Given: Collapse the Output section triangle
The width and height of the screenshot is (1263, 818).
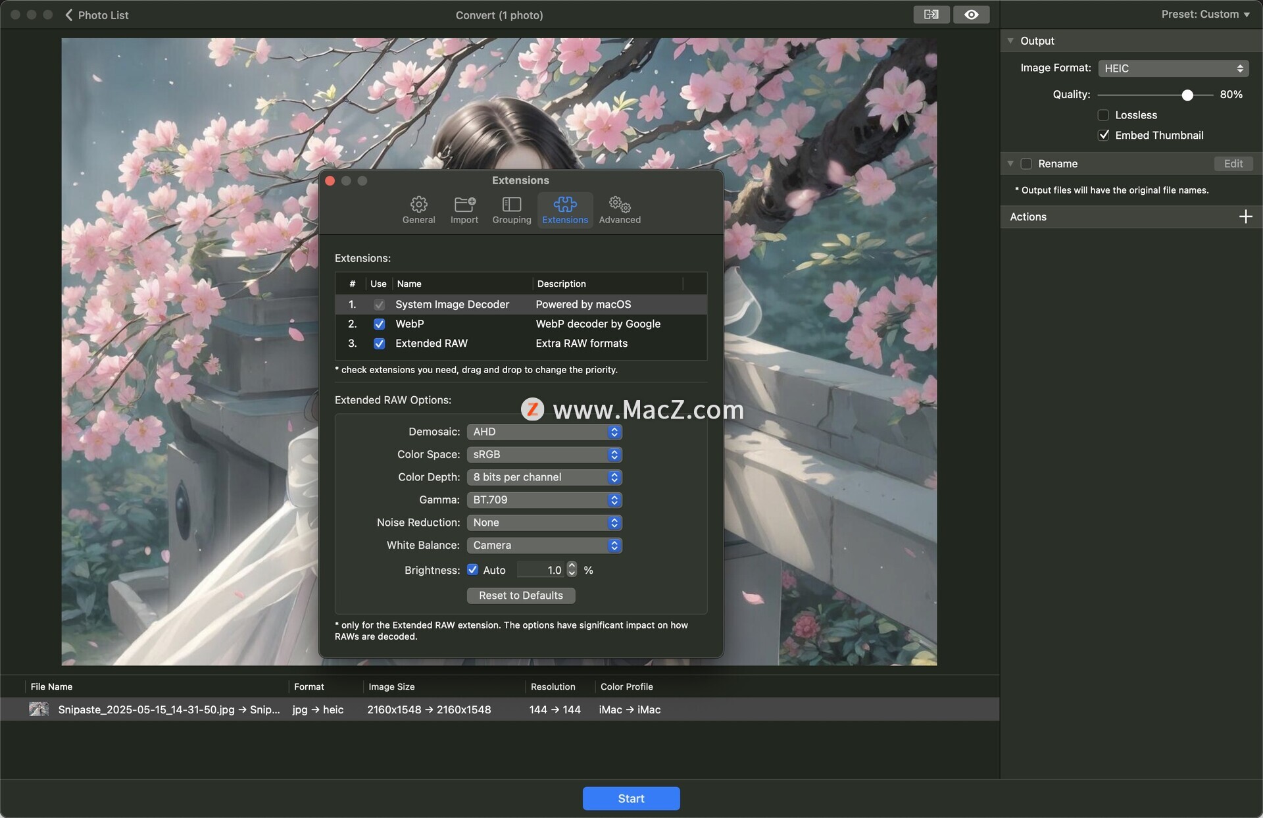Looking at the screenshot, I should pyautogui.click(x=1010, y=41).
